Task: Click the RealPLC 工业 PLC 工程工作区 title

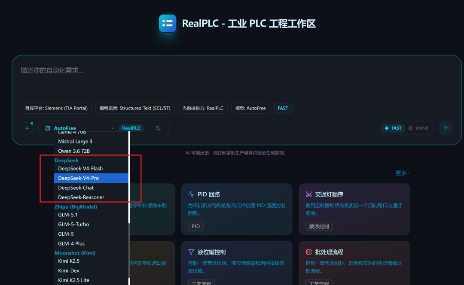Action: click(249, 23)
